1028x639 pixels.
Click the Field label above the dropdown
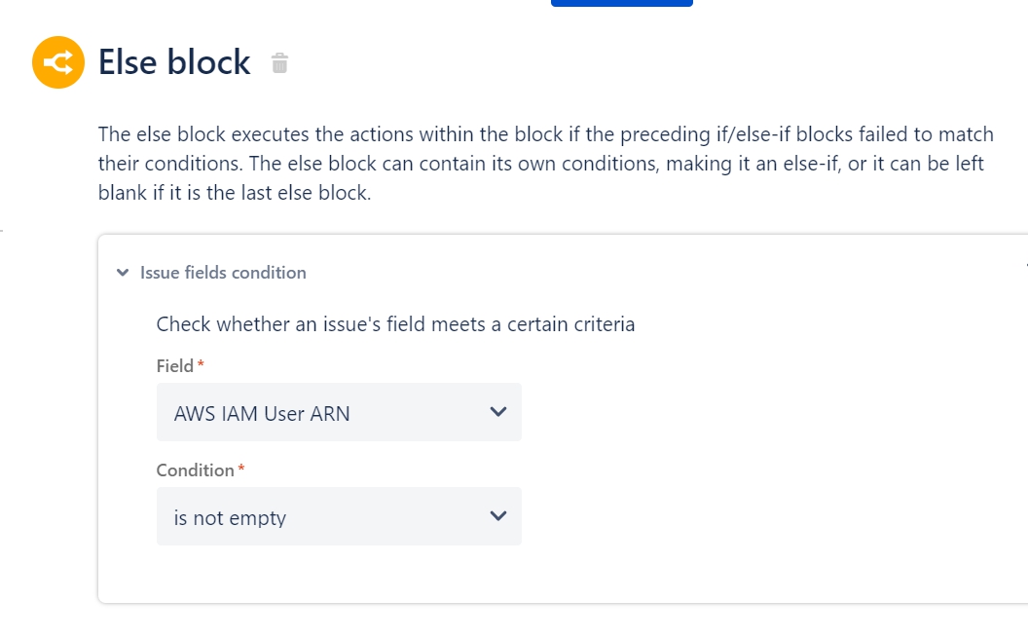pos(174,365)
